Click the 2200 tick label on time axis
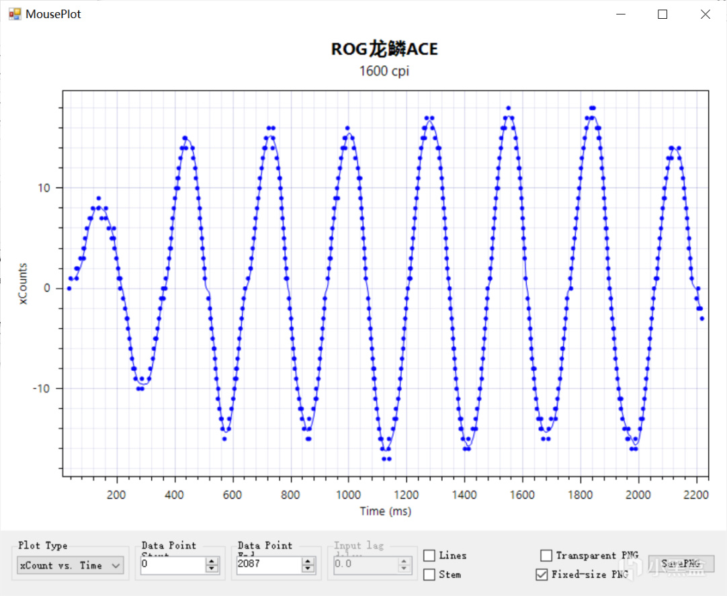The image size is (727, 596). click(x=696, y=495)
